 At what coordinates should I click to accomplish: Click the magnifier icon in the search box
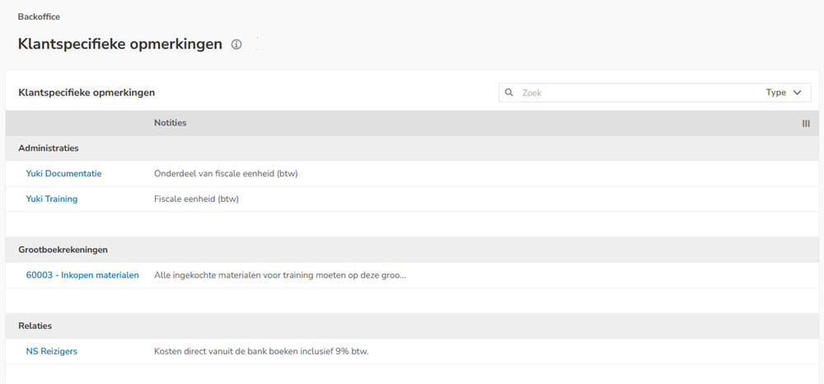click(x=509, y=93)
